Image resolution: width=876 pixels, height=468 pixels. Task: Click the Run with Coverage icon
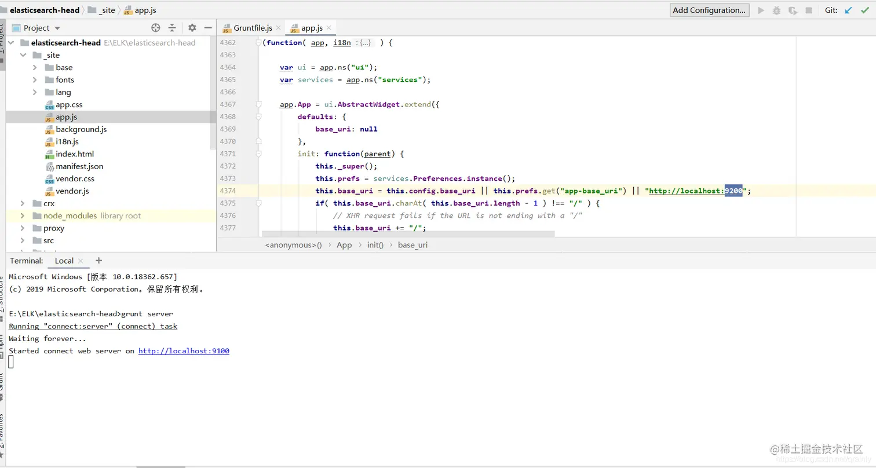[793, 10]
